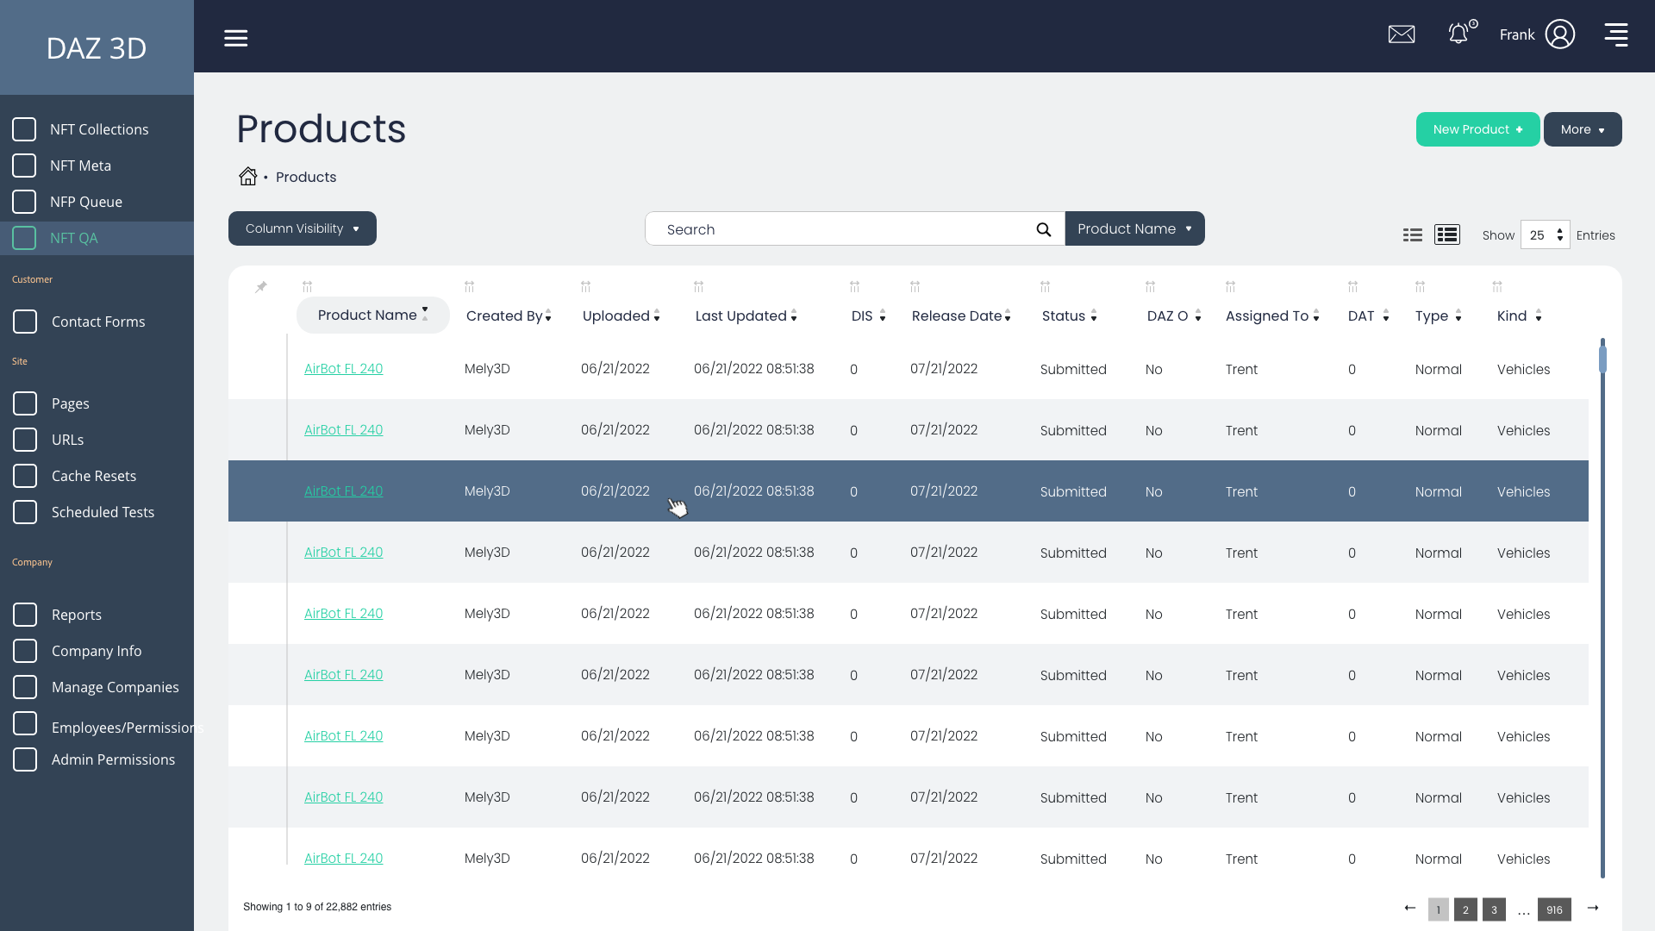Sort by the Created By column
Screen dimensions: 1655x931
(509, 316)
